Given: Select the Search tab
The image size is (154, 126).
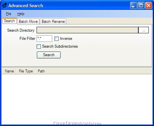Looking at the screenshot, I should [9, 21].
